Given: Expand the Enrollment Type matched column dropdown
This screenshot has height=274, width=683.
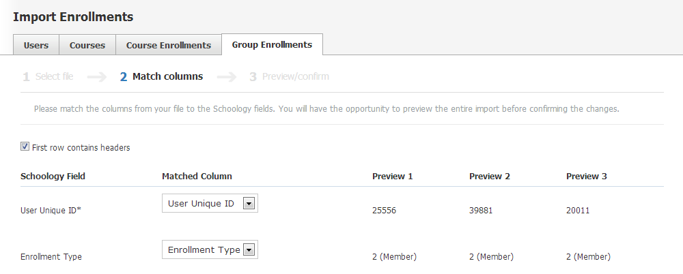Looking at the screenshot, I should coord(210,250).
